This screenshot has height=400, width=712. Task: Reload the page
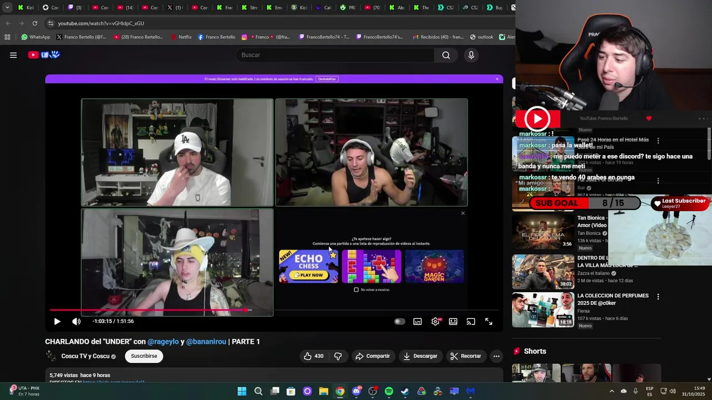point(34,23)
